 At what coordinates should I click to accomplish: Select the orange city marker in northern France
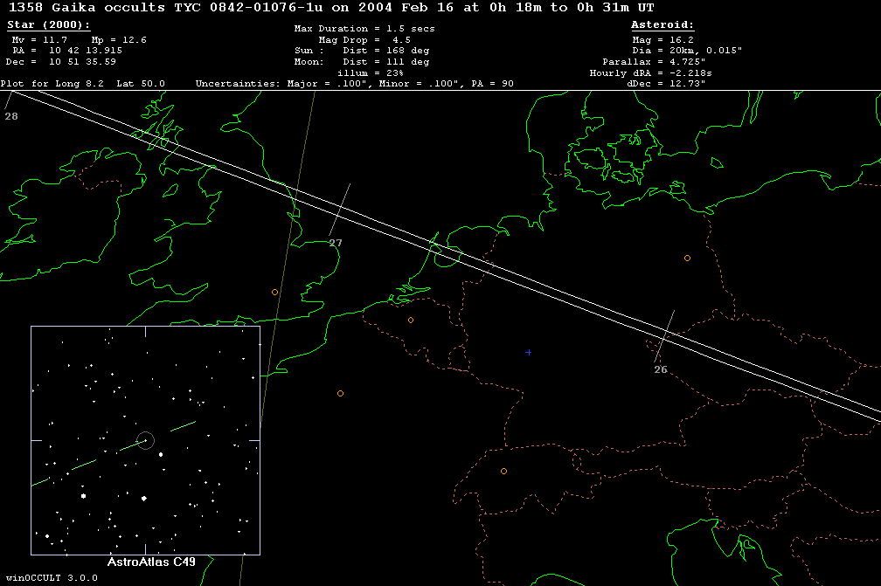click(x=340, y=393)
